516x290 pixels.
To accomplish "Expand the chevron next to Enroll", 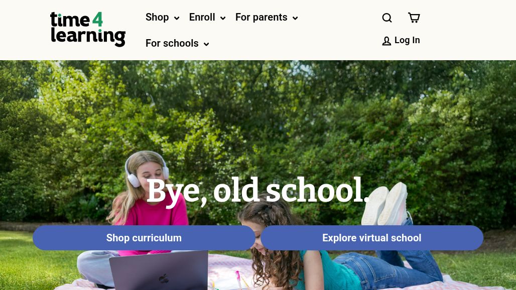I will 223,18.
